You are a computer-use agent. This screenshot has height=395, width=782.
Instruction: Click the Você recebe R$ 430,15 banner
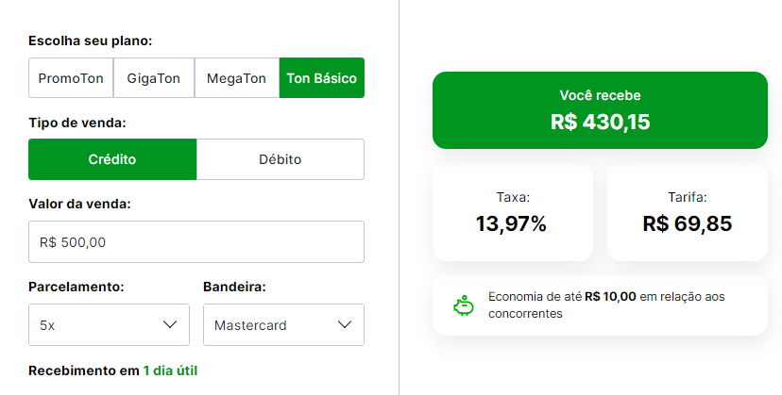(x=600, y=110)
